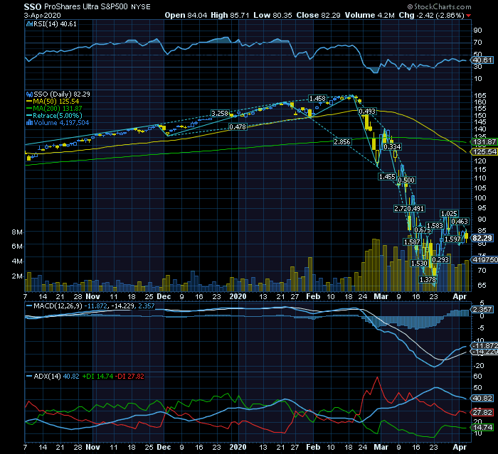Click the 125.54 price axis tag

(484, 151)
